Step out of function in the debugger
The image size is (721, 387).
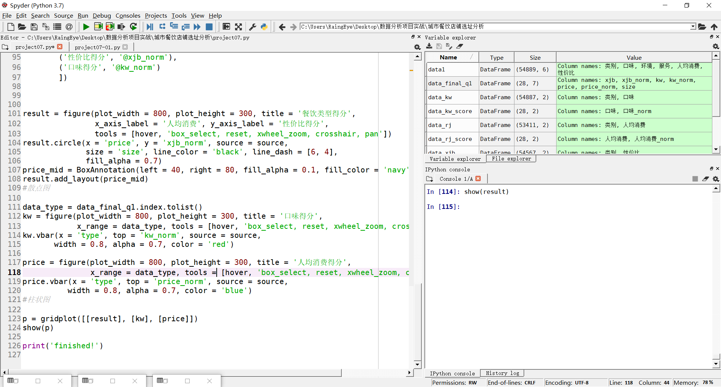click(x=186, y=27)
